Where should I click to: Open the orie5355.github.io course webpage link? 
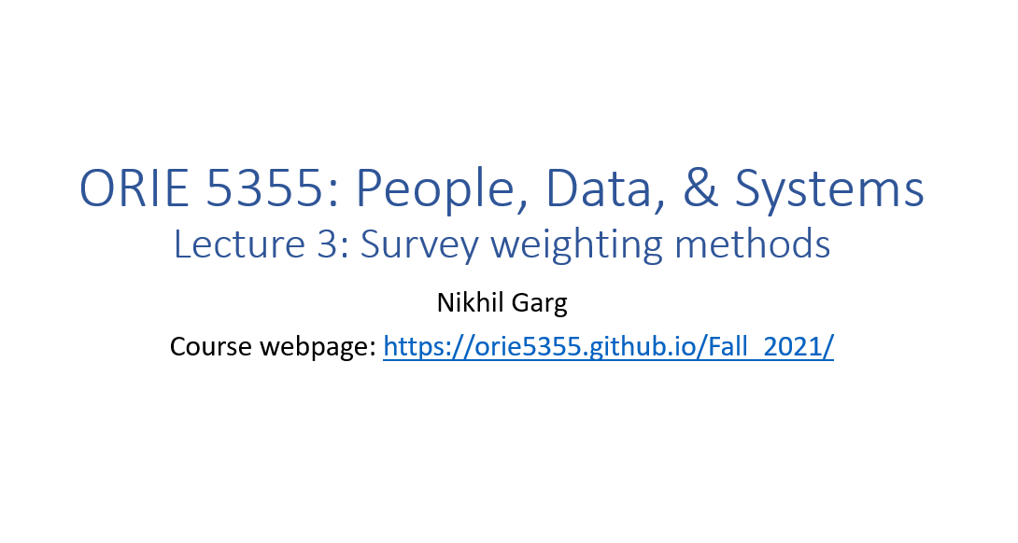point(607,347)
